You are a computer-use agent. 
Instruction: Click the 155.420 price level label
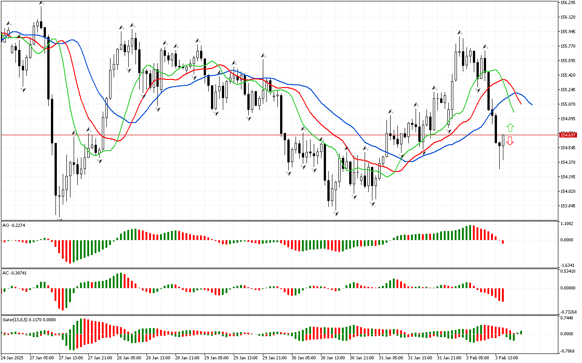pyautogui.click(x=567, y=75)
